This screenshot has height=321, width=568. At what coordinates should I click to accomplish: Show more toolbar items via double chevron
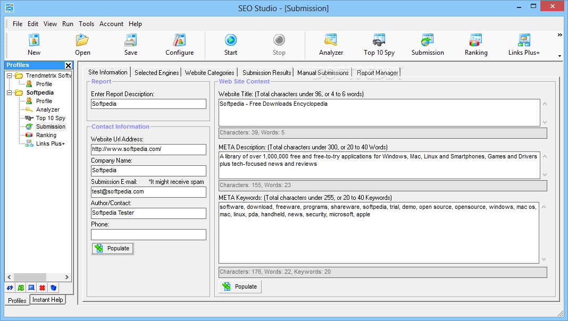559,35
